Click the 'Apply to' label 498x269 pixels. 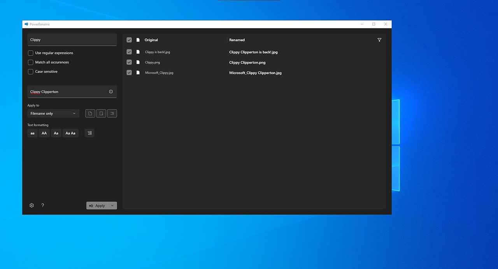(x=33, y=106)
